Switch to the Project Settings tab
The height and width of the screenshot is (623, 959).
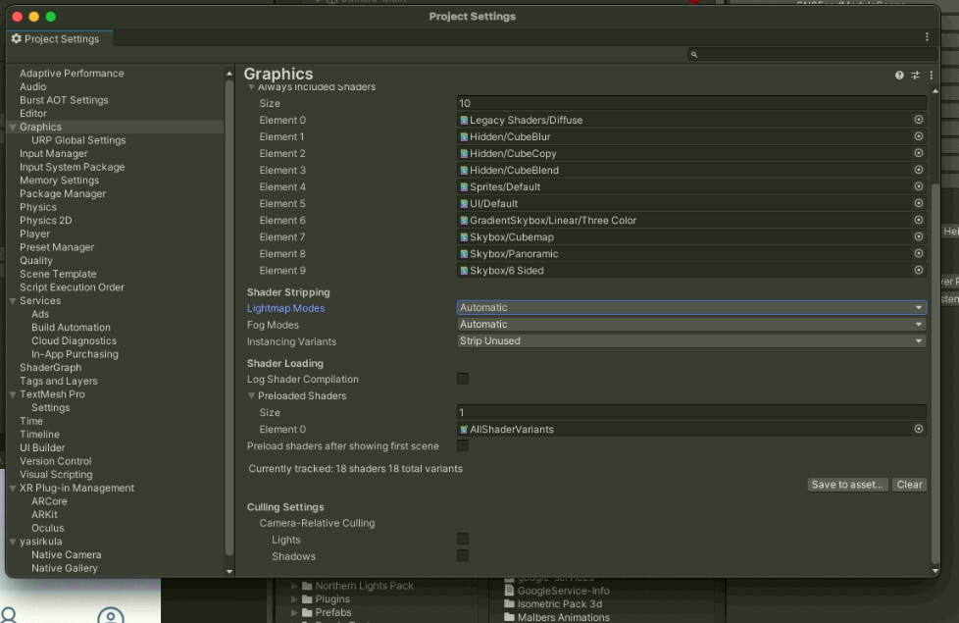click(59, 39)
